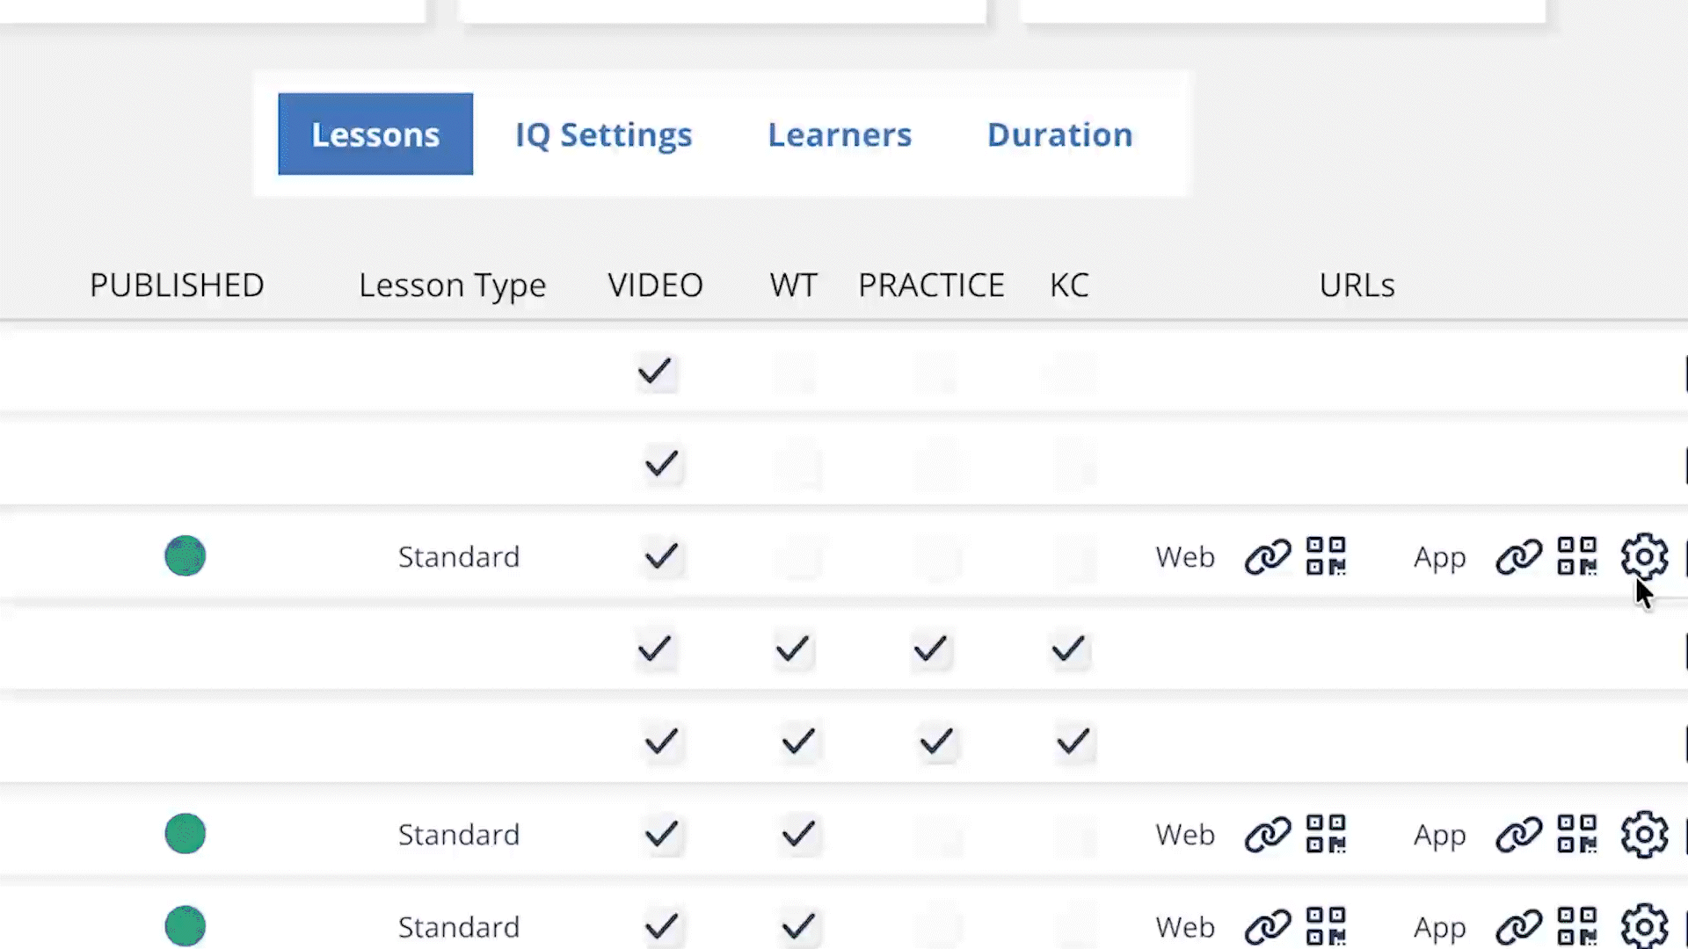
Task: Click green published status dot, first Standard row
Action: 186,556
